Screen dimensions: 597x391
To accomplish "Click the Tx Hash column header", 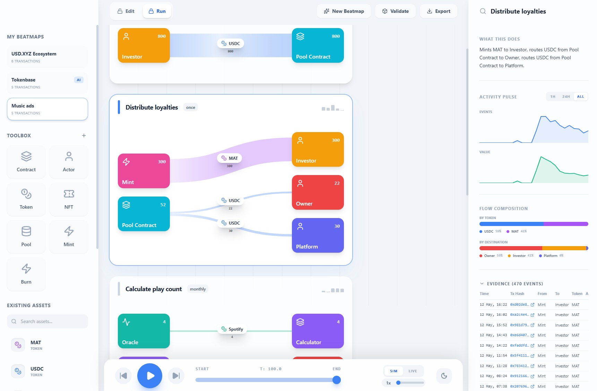I will pyautogui.click(x=517, y=294).
